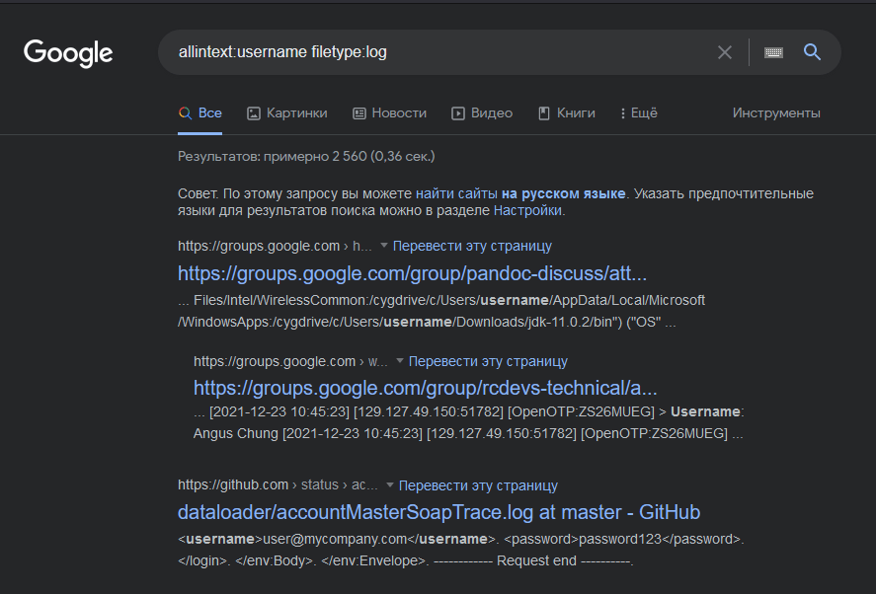
Task: Expand dropdown arrow next to rcdevs-technical result
Action: [400, 361]
